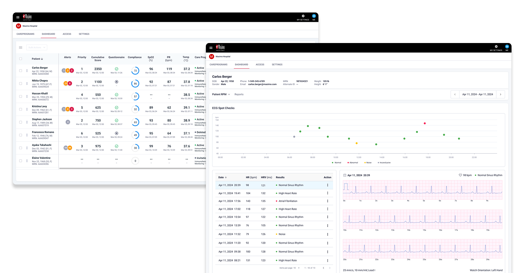The height and width of the screenshot is (273, 524).
Task: Tick checkbox for Carlos Berger row
Action: tap(21, 71)
